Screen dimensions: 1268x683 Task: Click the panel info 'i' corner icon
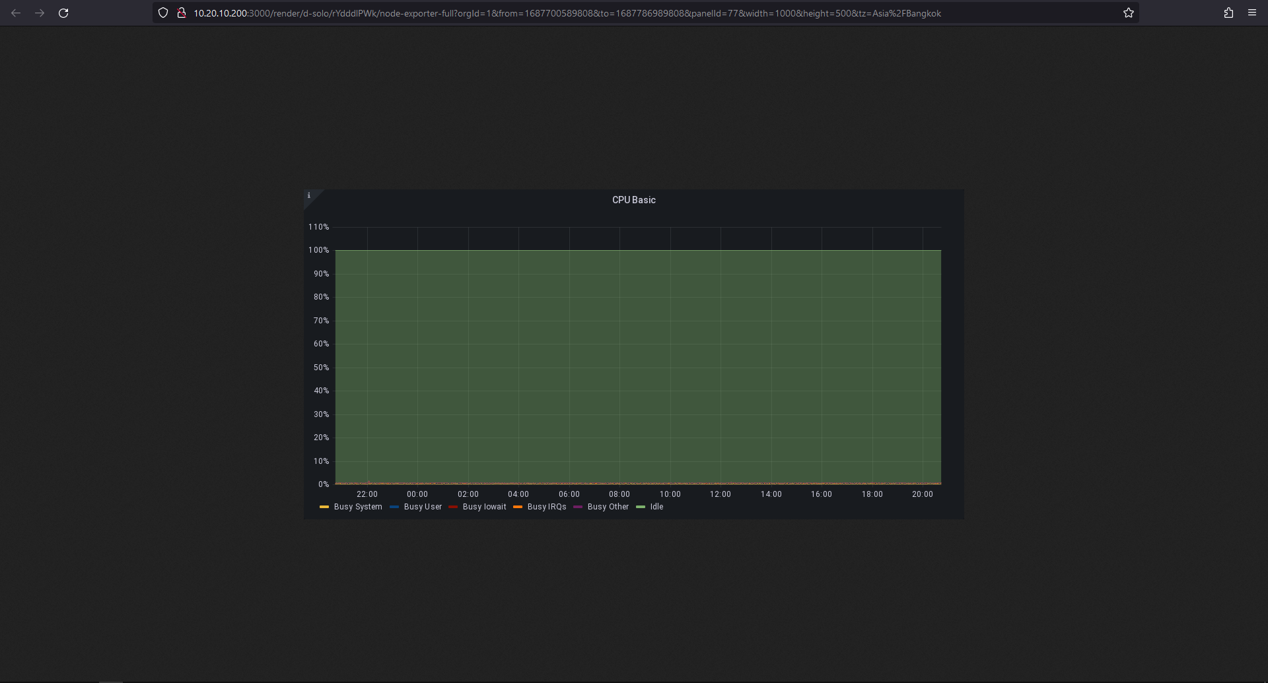(x=308, y=195)
